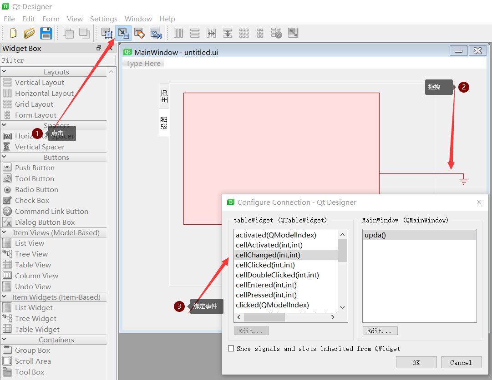Viewport: 492px width, 380px height.
Task: Select Push Button widget
Action: [x=35, y=168]
